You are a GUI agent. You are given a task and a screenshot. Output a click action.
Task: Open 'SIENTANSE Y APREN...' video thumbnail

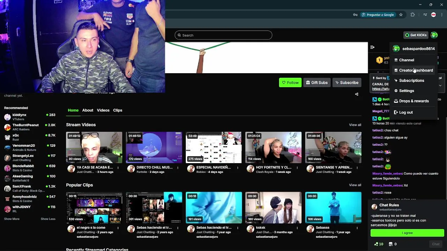pyautogui.click(x=333, y=147)
